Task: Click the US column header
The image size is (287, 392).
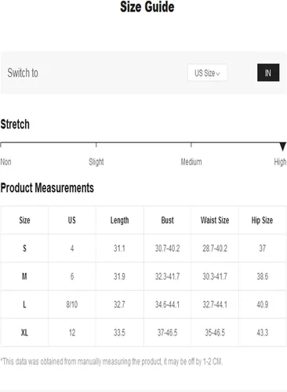Action: click(x=72, y=220)
